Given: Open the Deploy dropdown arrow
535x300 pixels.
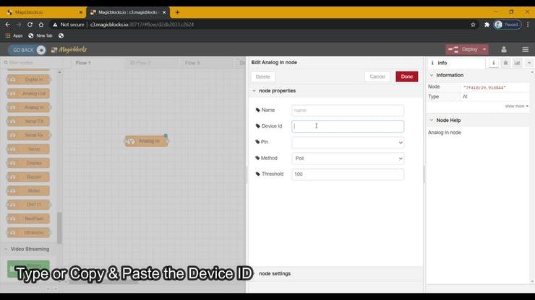Looking at the screenshot, I should [484, 49].
